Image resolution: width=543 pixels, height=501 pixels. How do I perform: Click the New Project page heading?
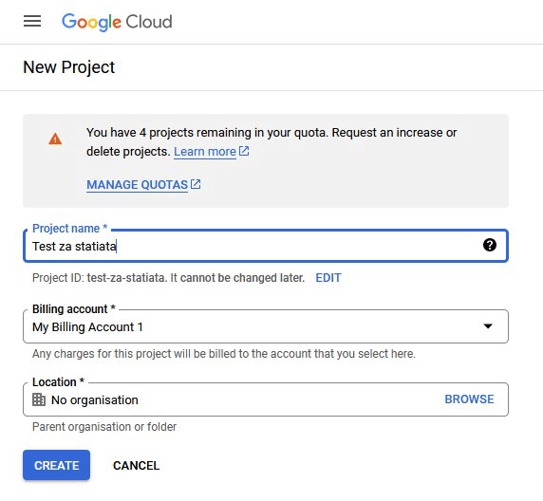coord(68,67)
